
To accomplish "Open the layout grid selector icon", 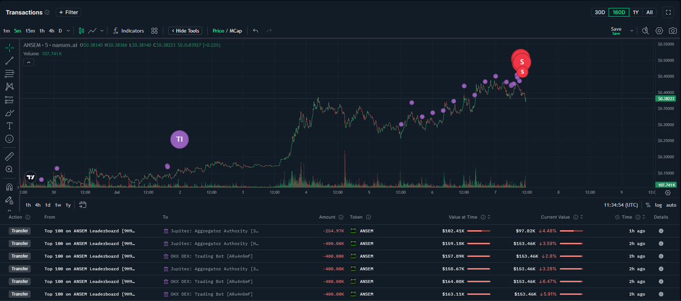I will pyautogui.click(x=154, y=31).
